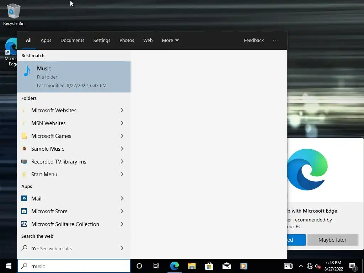Click the muted speaker volume icon
This screenshot has width=364, height=273.
point(318,266)
